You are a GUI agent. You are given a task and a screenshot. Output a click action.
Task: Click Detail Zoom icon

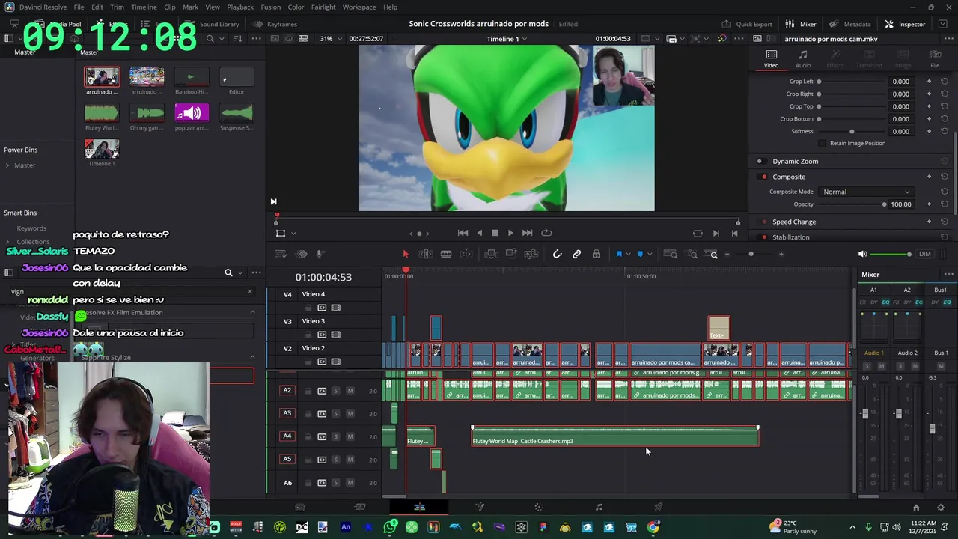coord(692,255)
